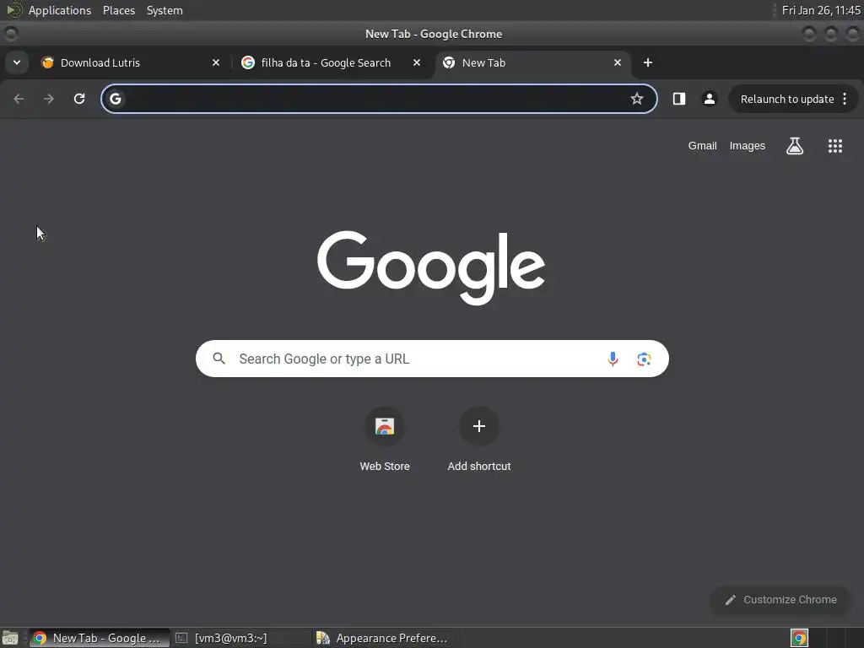The height and width of the screenshot is (648, 864).
Task: Open the Images link
Action: [748, 146]
